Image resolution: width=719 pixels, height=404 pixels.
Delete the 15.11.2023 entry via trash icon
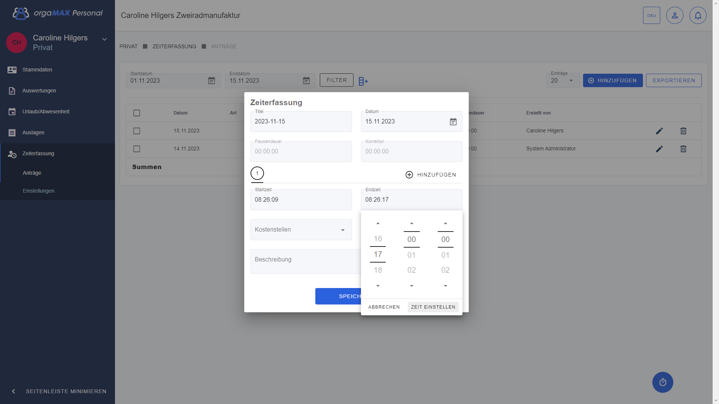pos(683,131)
